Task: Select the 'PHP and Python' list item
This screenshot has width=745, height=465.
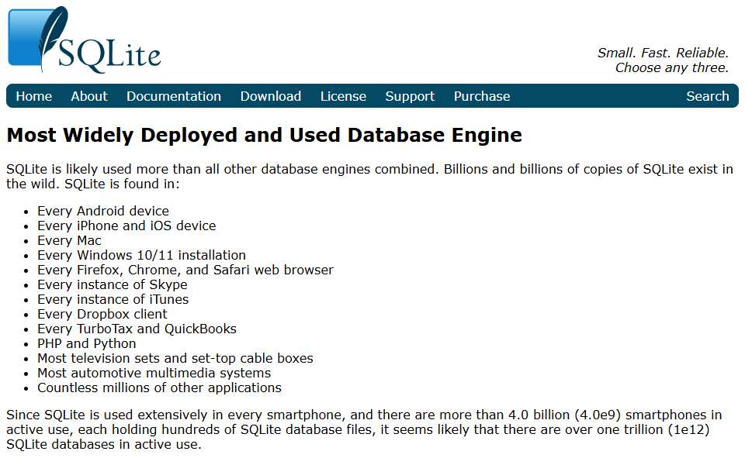Action: [86, 343]
